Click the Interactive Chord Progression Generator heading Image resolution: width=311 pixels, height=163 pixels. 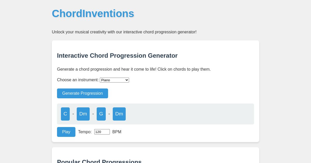click(x=117, y=56)
